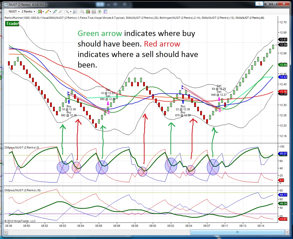This screenshot has height=239, width=293.
Task: Click the 12.15 price axis label
Action: coord(283,136)
